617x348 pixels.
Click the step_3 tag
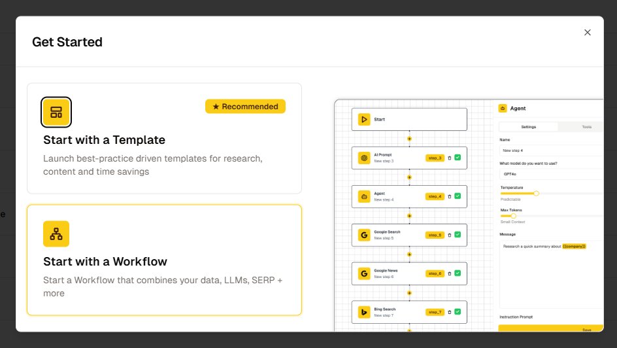435,158
